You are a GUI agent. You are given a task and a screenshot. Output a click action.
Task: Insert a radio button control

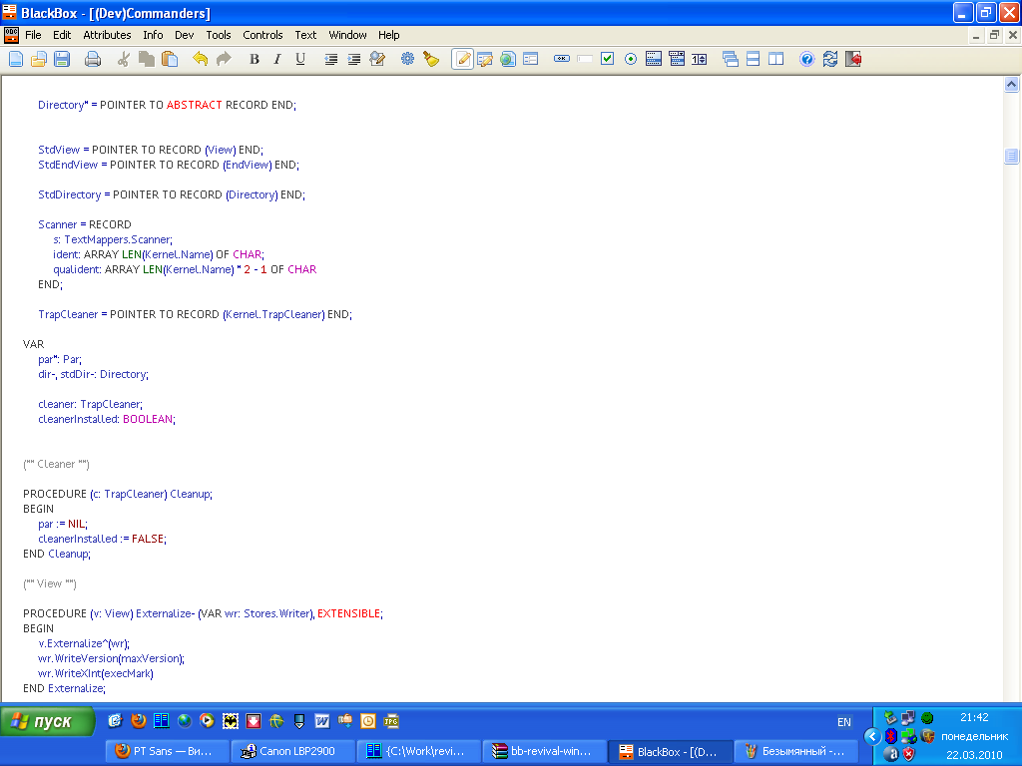click(x=631, y=59)
